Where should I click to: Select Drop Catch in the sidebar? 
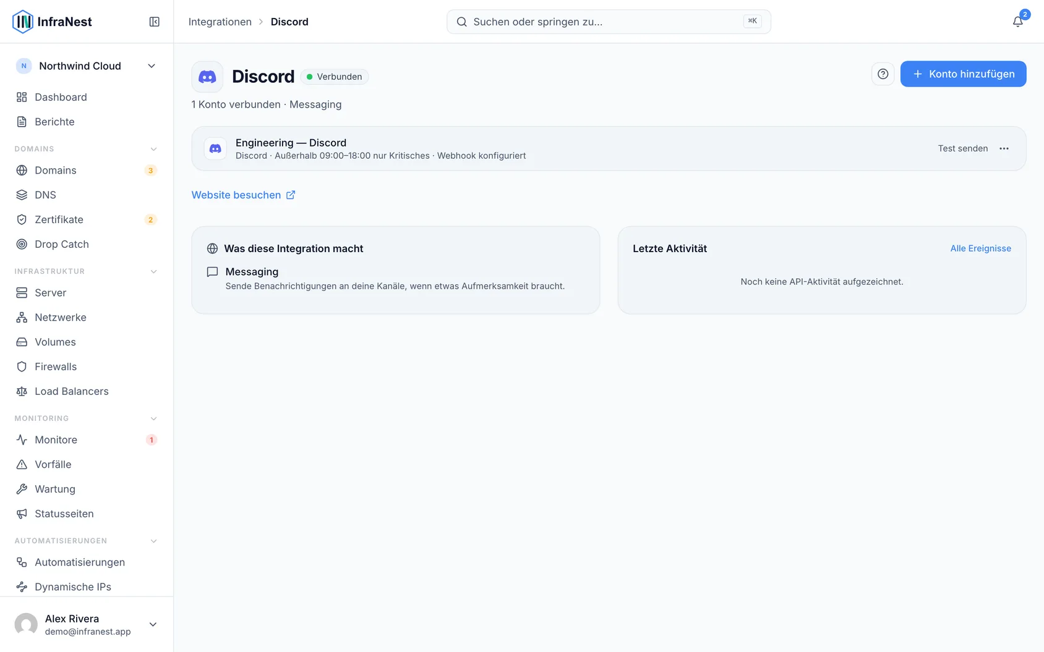[x=87, y=244]
